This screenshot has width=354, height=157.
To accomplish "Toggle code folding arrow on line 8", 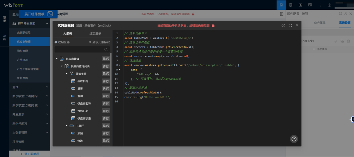I will (120, 65).
